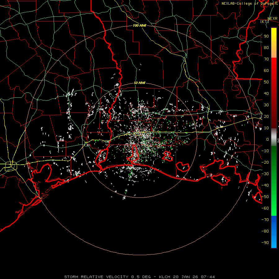Click the "-50" value on the velocity scale
Viewport: 279px width, 279px height.
[265, 197]
